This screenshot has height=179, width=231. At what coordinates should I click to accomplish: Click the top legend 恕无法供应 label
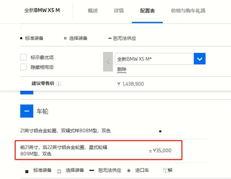pos(125,38)
